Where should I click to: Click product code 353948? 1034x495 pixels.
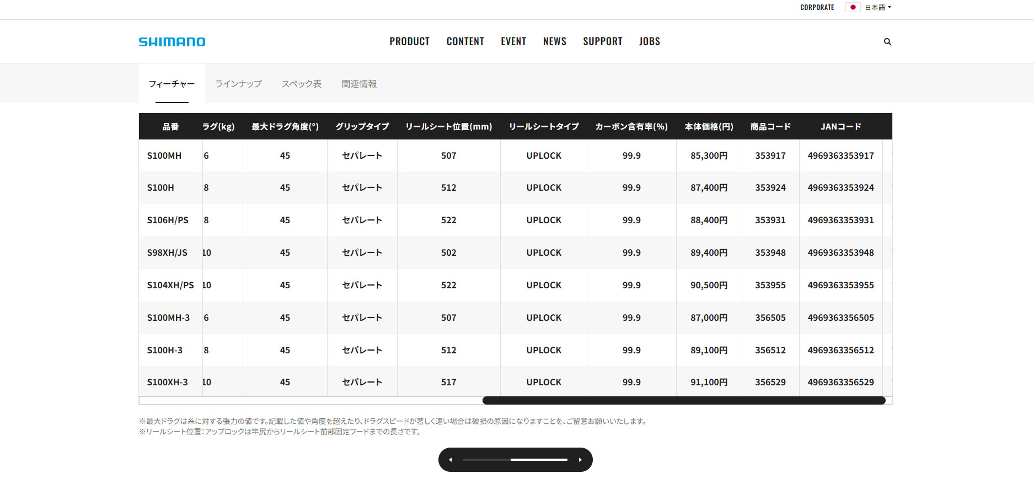click(x=770, y=253)
